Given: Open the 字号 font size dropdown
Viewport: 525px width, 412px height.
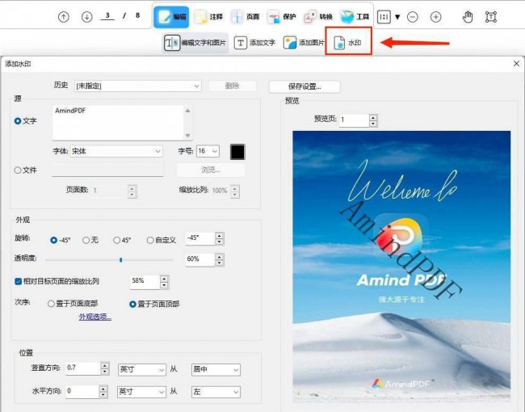Looking at the screenshot, I should (x=208, y=151).
